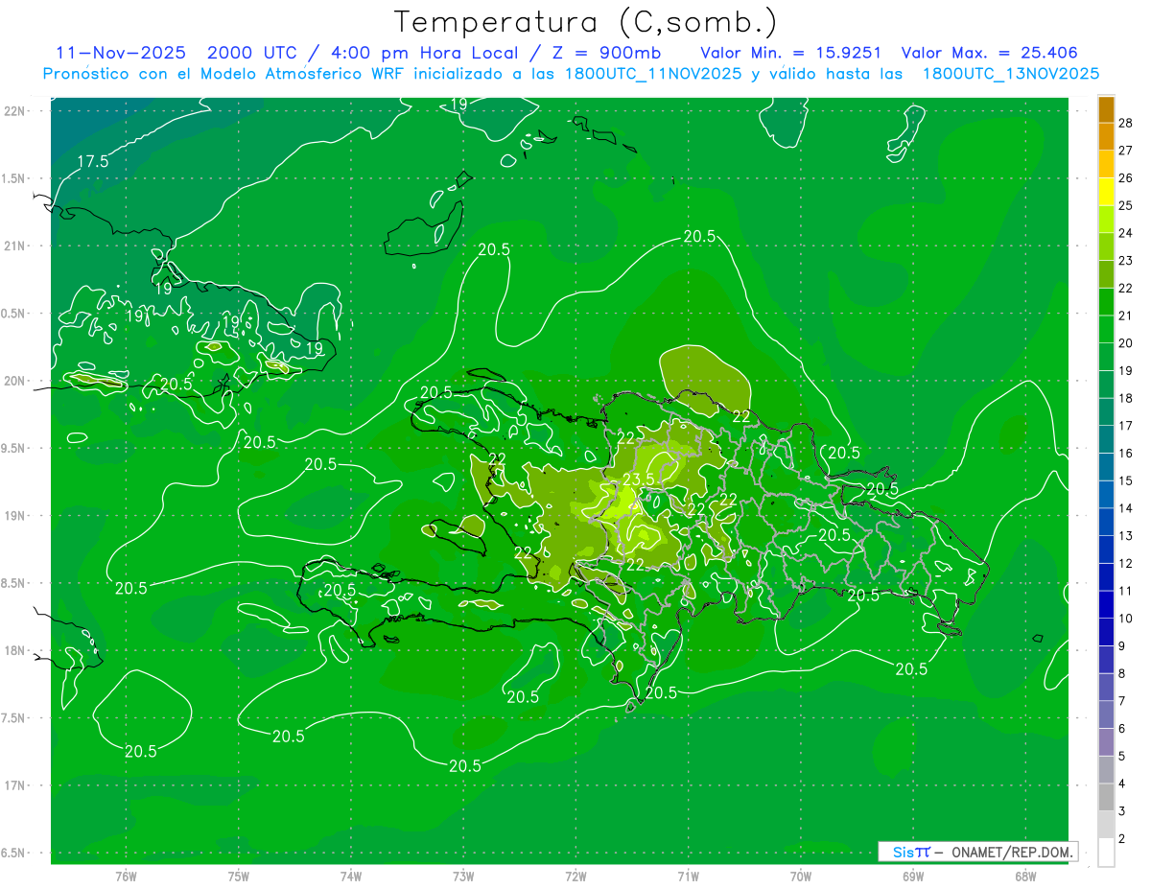
Task: Click the "2000 UTC" time label
Action: [253, 53]
